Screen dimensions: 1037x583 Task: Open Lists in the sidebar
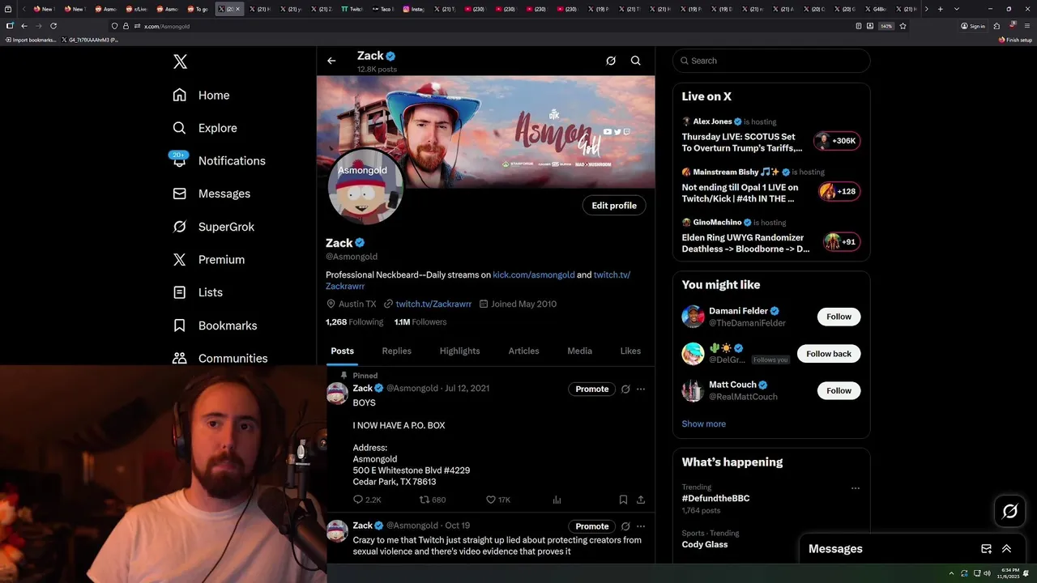tap(198, 292)
